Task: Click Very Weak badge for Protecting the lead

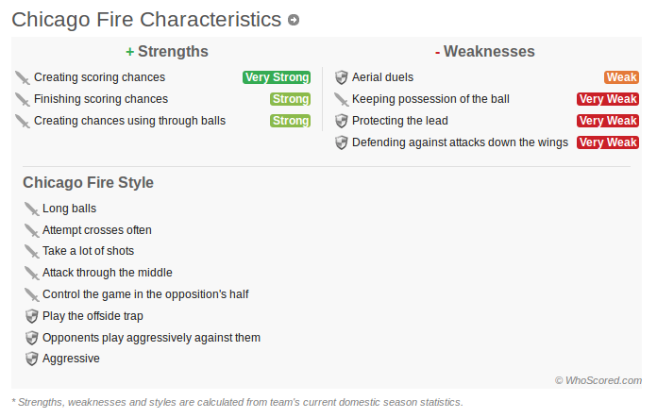Action: (x=608, y=121)
